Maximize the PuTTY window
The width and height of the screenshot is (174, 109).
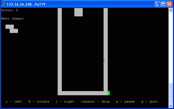(164, 4)
